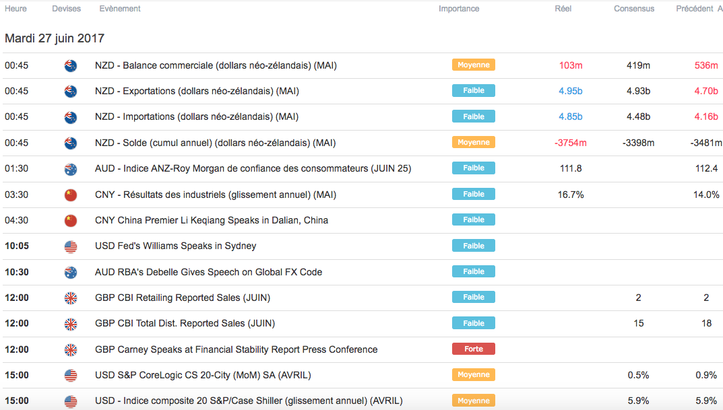The image size is (723, 410).
Task: Click the US flag beside Fed's Williams Speaks
Action: pos(70,246)
